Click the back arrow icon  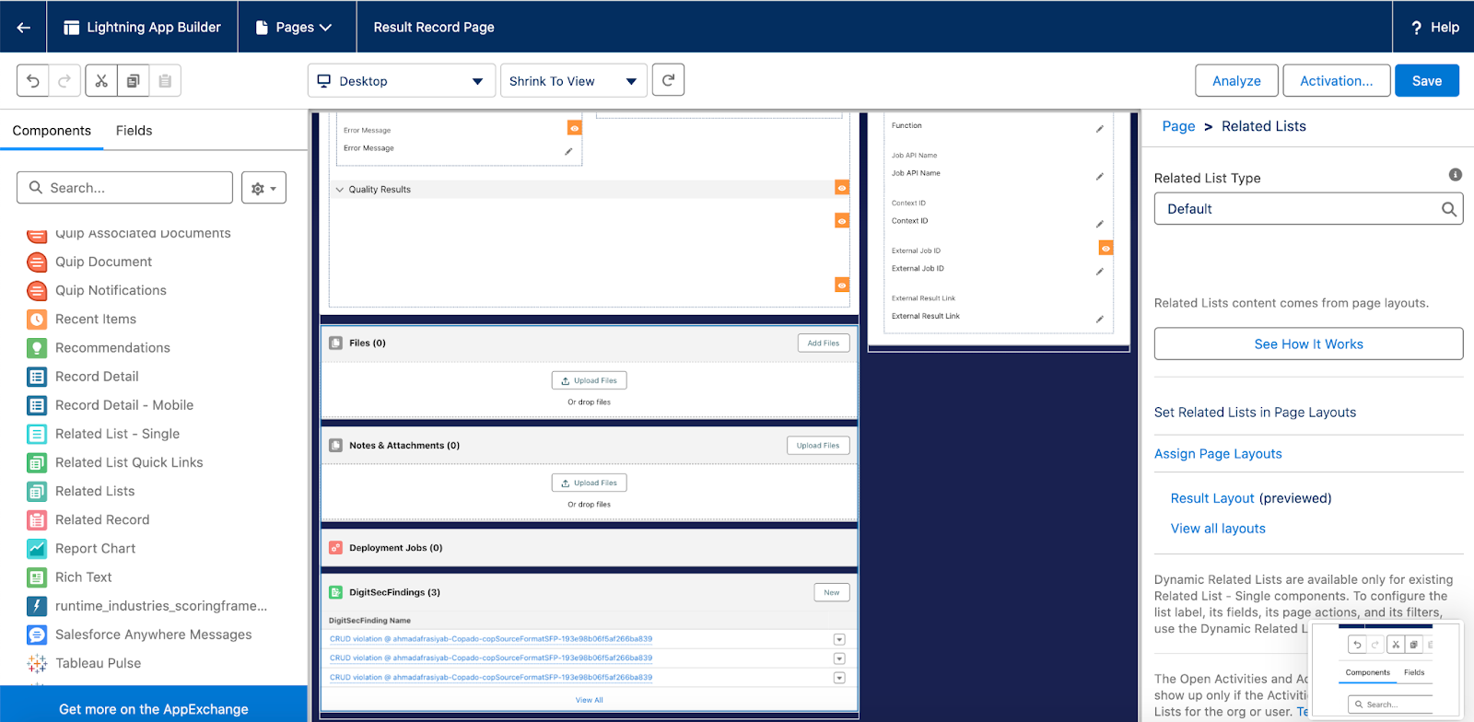coord(23,27)
